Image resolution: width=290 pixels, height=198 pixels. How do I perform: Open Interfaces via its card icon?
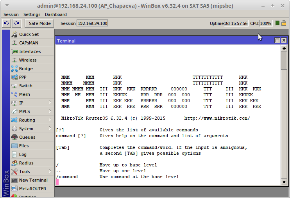click(x=14, y=51)
